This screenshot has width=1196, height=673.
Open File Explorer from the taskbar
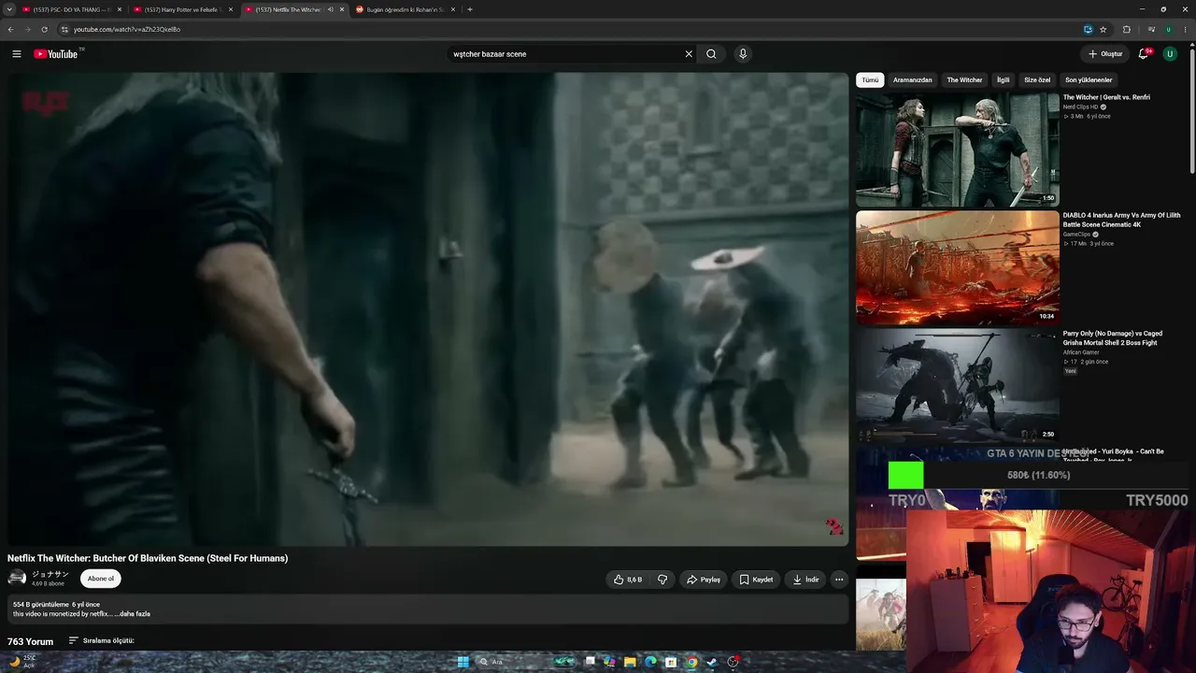[630, 662]
